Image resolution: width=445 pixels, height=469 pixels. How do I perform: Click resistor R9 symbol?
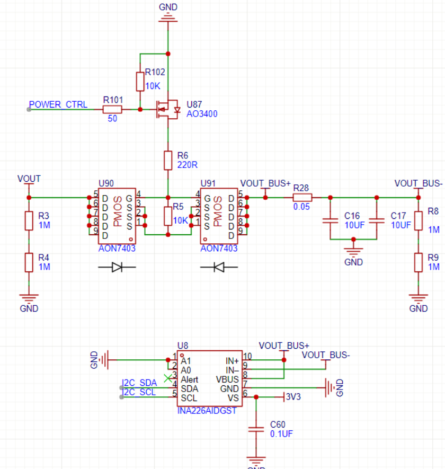[419, 262]
